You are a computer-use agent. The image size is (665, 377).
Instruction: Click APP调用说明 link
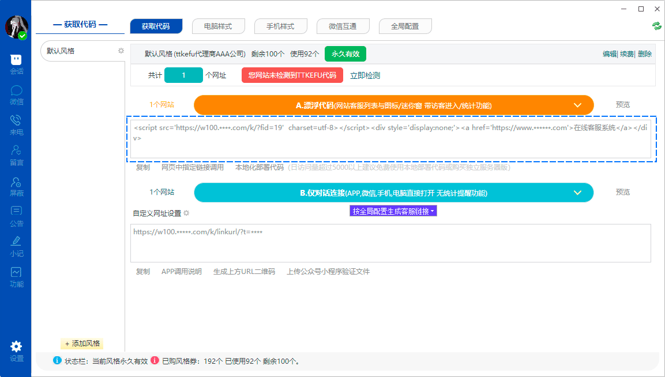pyautogui.click(x=182, y=271)
